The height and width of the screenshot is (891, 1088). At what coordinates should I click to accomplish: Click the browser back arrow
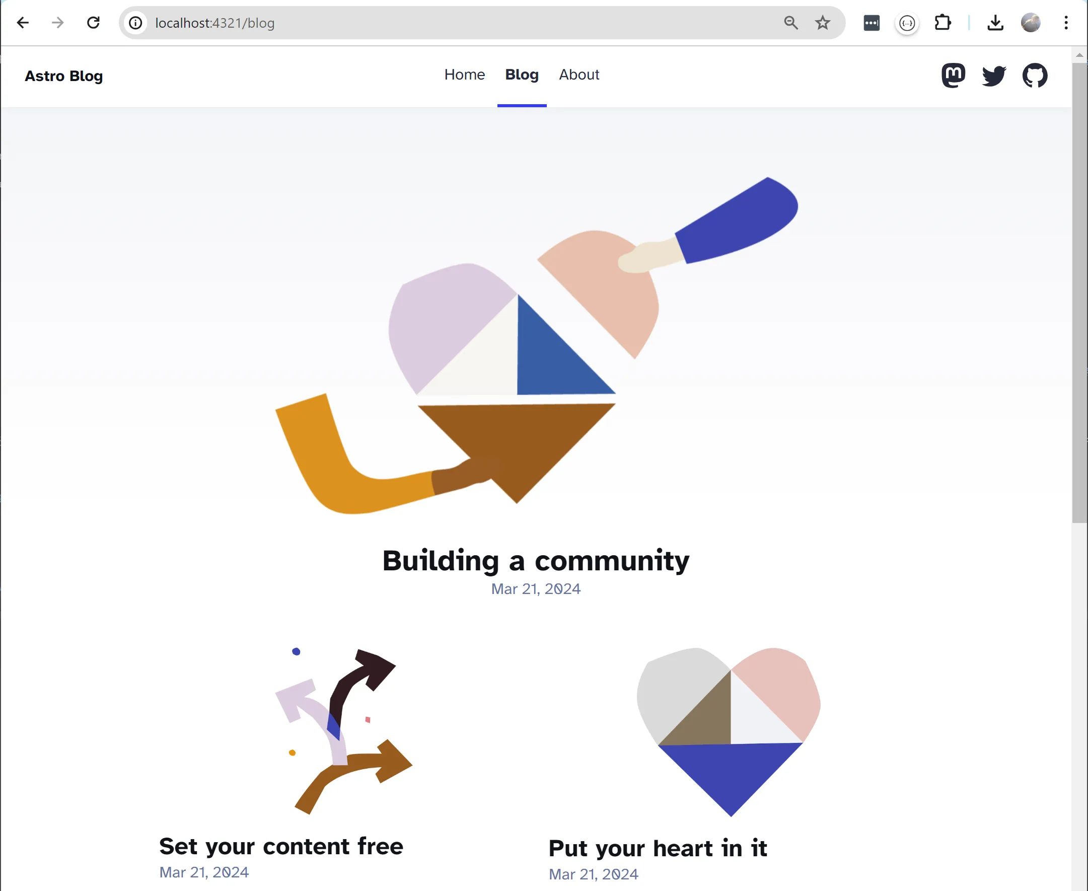pyautogui.click(x=23, y=23)
